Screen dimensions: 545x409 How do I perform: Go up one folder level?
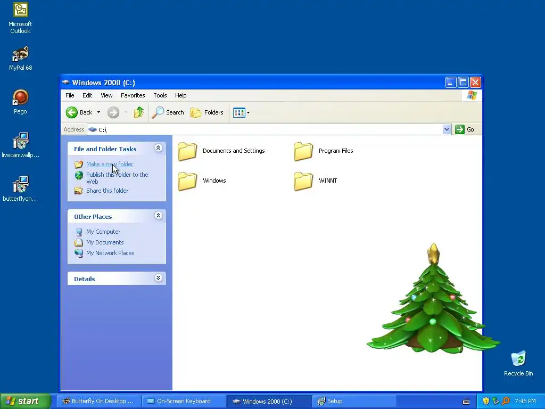139,112
